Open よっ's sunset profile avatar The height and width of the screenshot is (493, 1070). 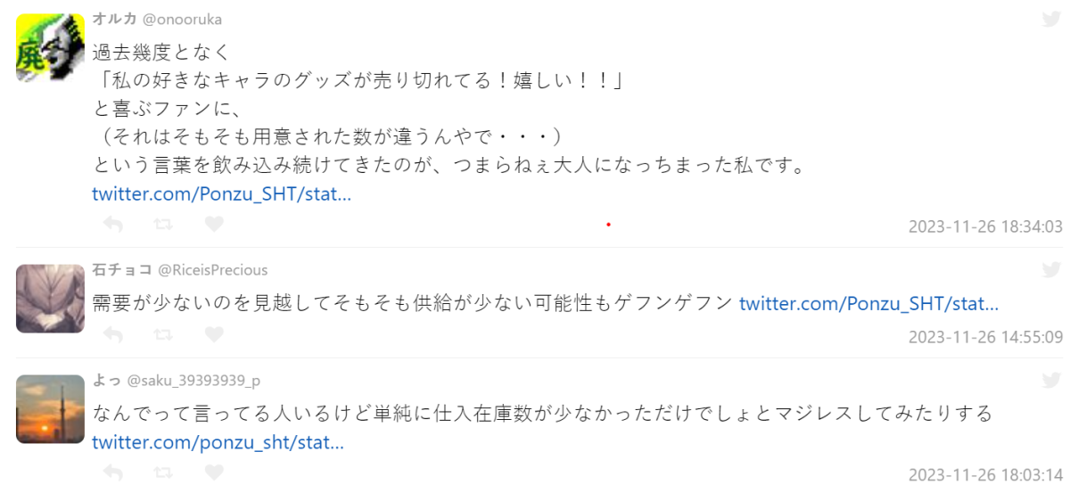[x=50, y=408]
